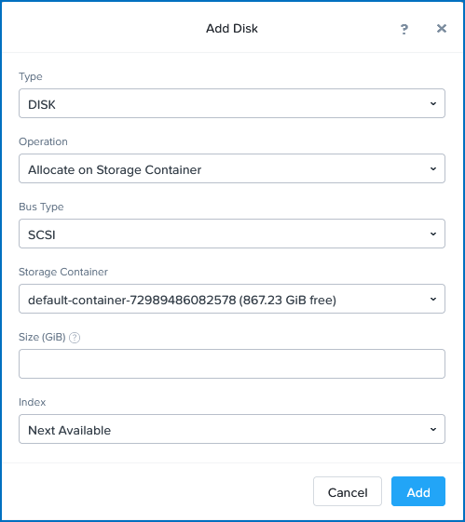Open the Type dropdown showing DISK
The height and width of the screenshot is (522, 465).
click(232, 103)
